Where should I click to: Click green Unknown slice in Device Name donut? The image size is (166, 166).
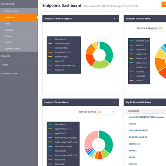coord(108,141)
